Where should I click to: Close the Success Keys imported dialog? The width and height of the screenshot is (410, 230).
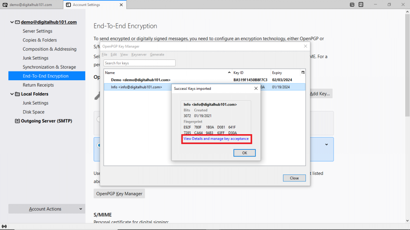pyautogui.click(x=256, y=88)
